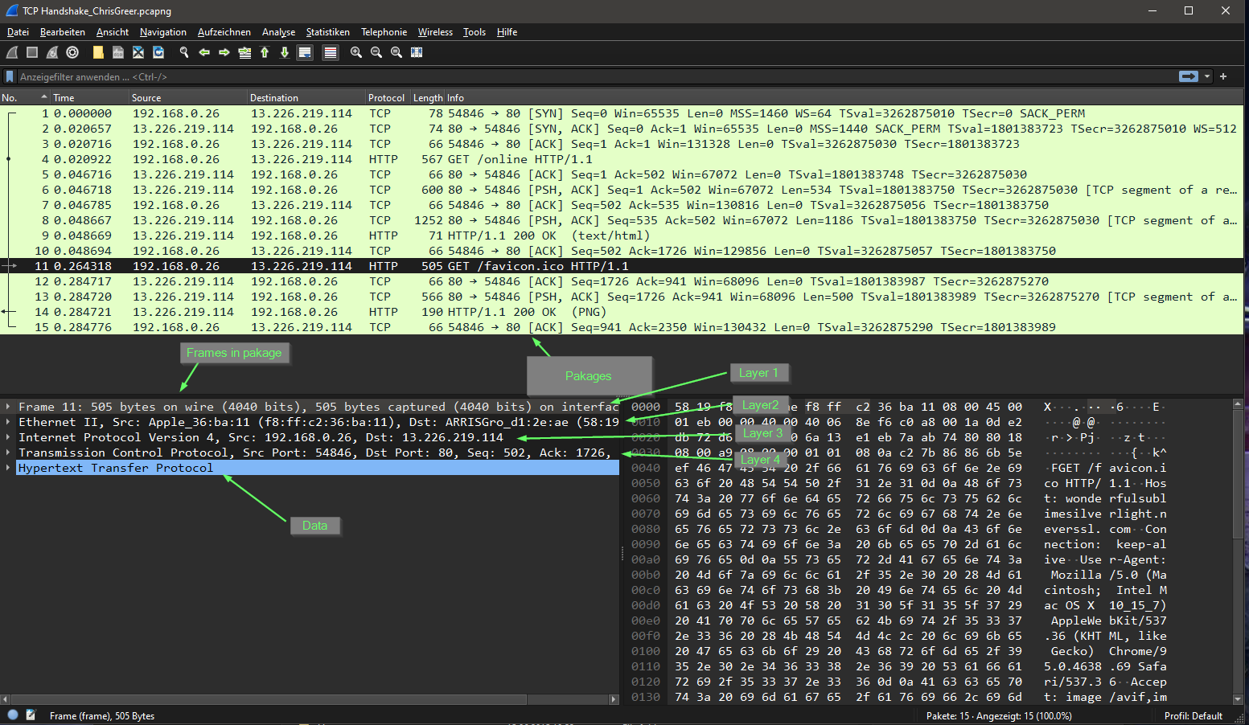Sort by the Destination column header
This screenshot has width=1249, height=725.
click(306, 97)
